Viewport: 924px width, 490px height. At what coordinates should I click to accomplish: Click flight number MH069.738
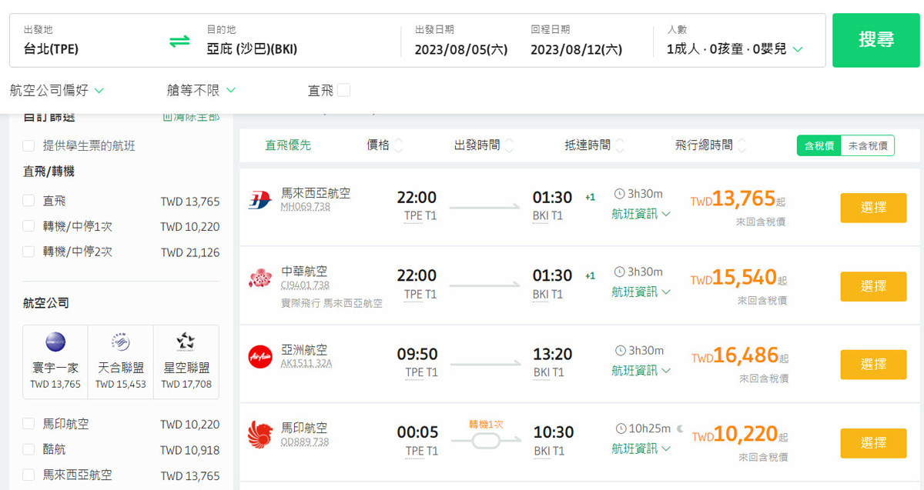point(305,207)
